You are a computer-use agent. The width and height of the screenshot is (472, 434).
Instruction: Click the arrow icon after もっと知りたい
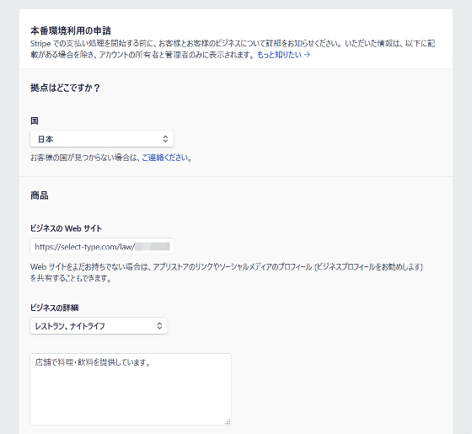pyautogui.click(x=307, y=55)
